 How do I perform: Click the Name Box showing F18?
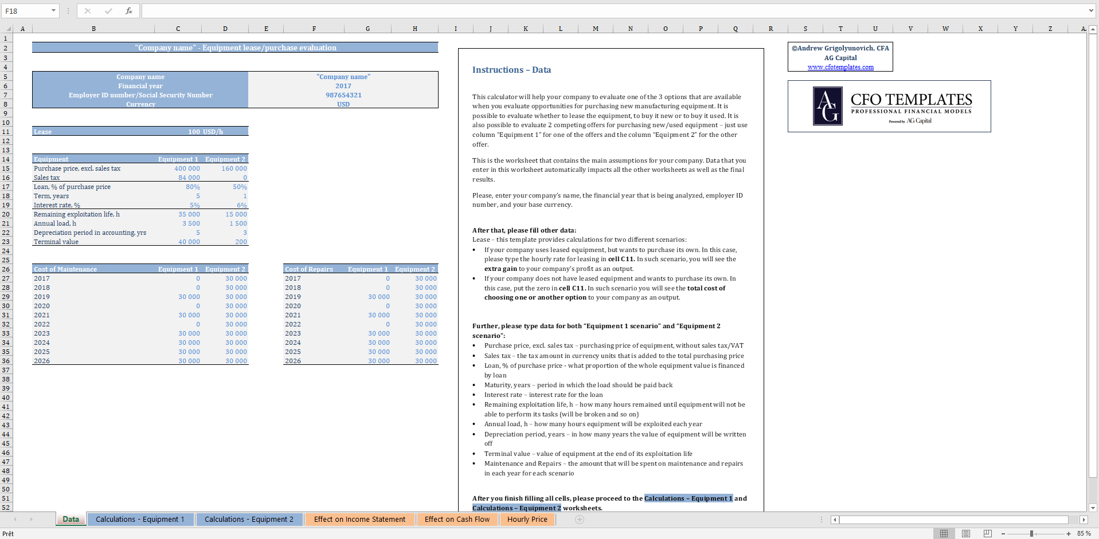point(25,11)
